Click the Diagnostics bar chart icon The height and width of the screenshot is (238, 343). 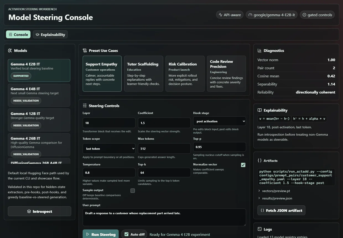pyautogui.click(x=259, y=51)
